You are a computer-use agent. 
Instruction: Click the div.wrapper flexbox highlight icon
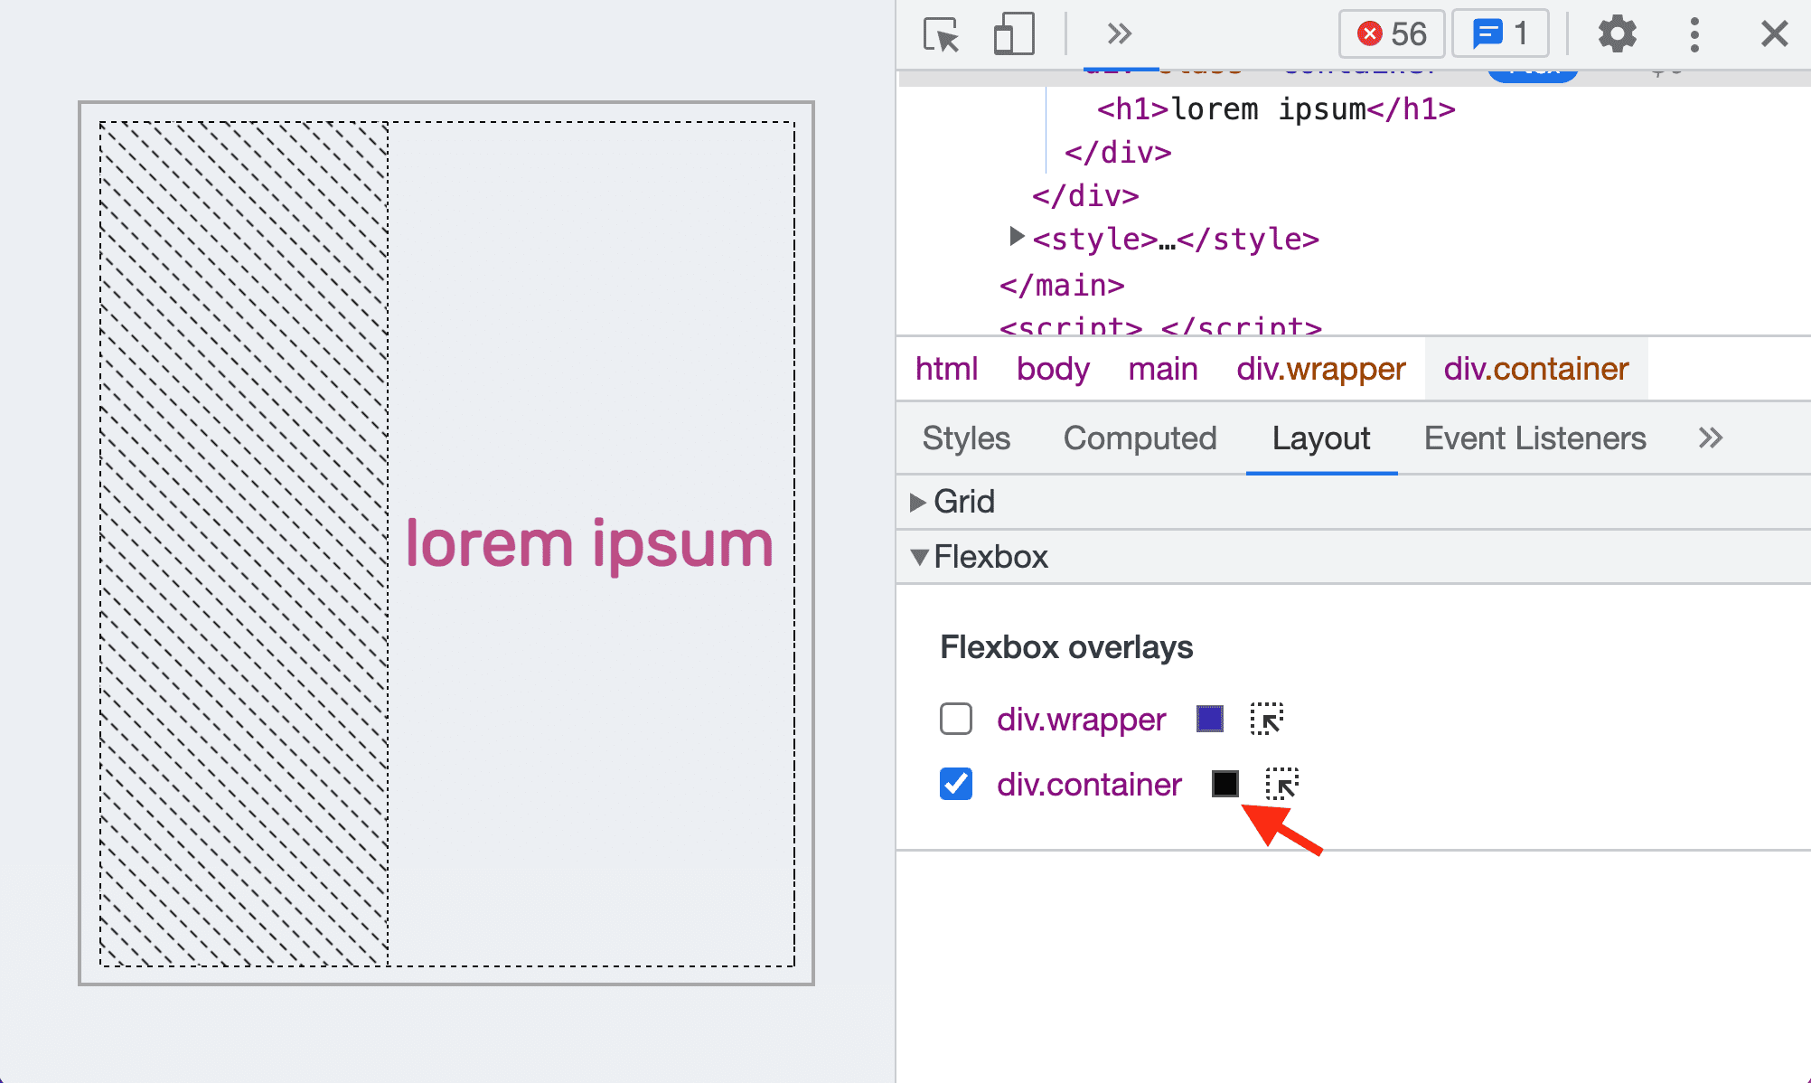pos(1267,718)
